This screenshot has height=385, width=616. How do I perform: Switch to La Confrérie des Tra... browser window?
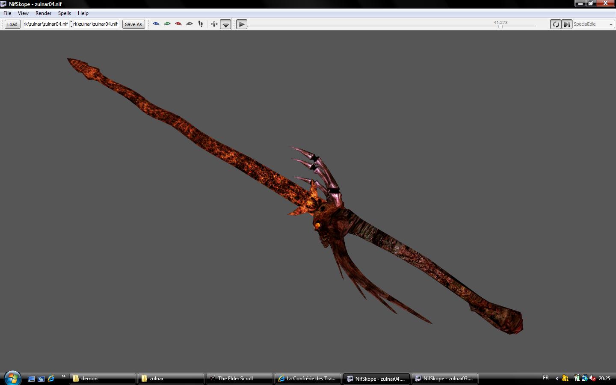point(308,379)
